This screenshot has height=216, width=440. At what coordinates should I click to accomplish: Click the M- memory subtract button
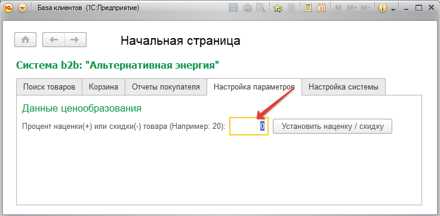pyautogui.click(x=365, y=8)
